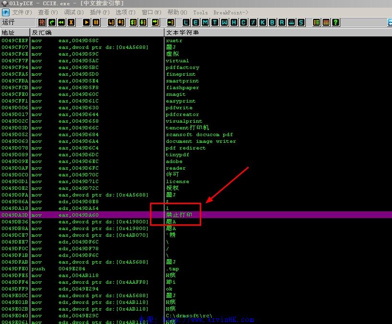Open Memory map via M icon
This screenshot has height=324, width=392.
pos(205,23)
